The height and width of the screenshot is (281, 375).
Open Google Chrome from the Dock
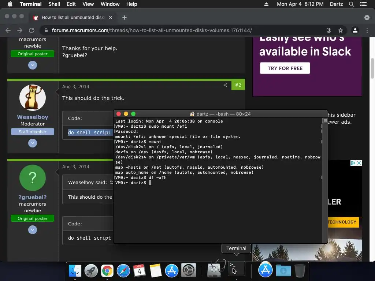107,271
